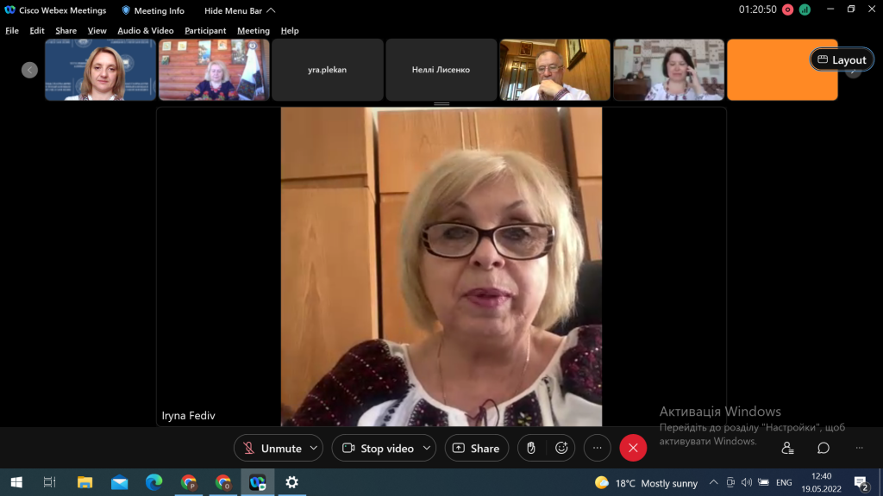This screenshot has width=883, height=496.
Task: Open the more options ellipsis button
Action: 598,448
